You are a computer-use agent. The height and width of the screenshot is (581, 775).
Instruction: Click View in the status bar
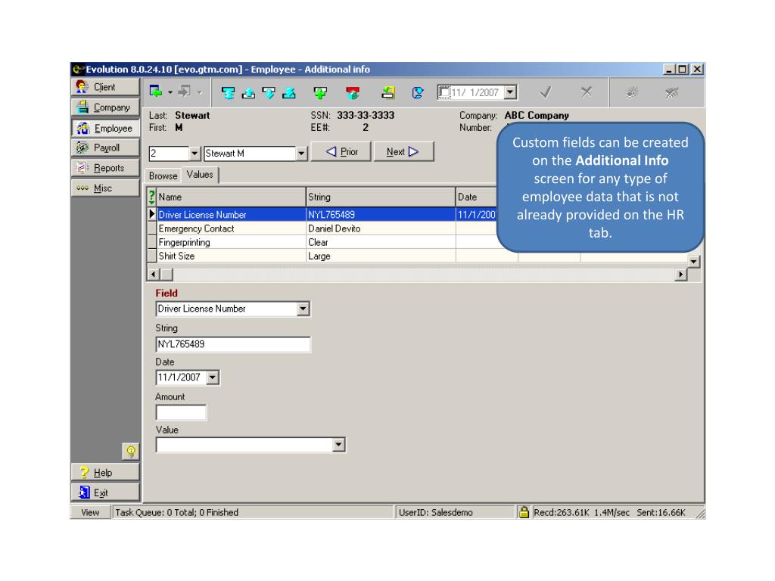pyautogui.click(x=91, y=512)
